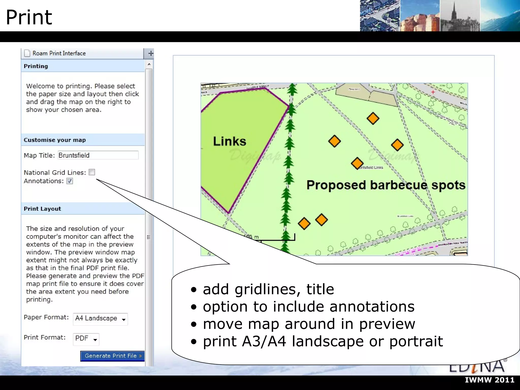Image resolution: width=520 pixels, height=390 pixels.
Task: Enable National Grid Lines checkbox
Action: coord(92,172)
